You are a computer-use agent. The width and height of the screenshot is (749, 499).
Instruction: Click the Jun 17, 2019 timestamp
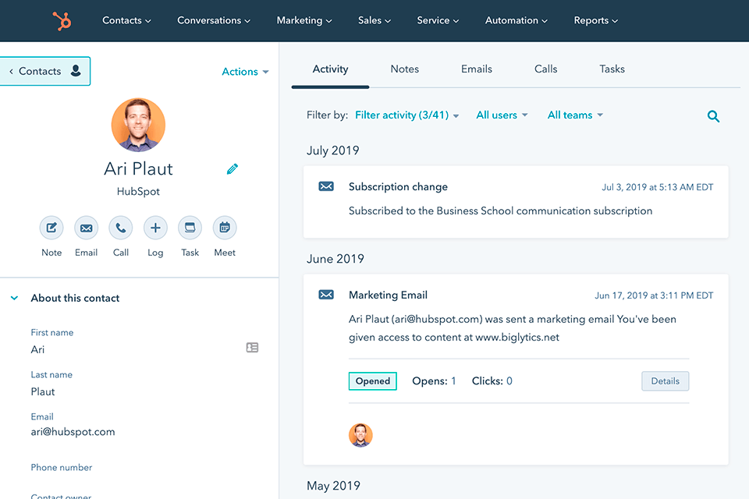[654, 296]
